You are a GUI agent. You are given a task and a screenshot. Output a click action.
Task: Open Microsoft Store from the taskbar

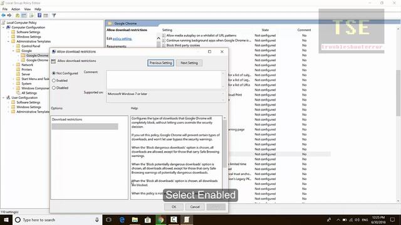pyautogui.click(x=148, y=219)
